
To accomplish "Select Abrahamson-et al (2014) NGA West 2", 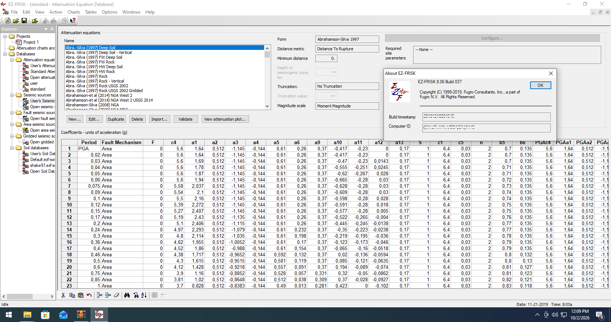I will click(x=99, y=95).
